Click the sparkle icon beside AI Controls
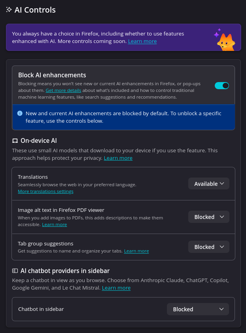Screen dimensions: 246x333 9,10
